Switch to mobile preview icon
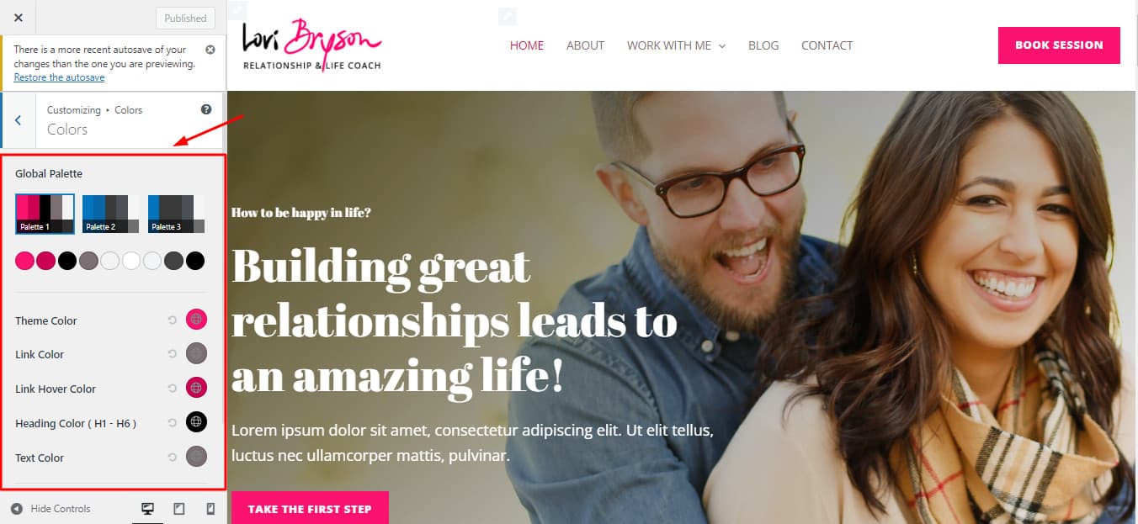The height and width of the screenshot is (524, 1138). (x=210, y=508)
